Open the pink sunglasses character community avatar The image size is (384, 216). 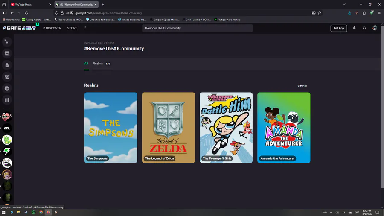tap(7, 117)
